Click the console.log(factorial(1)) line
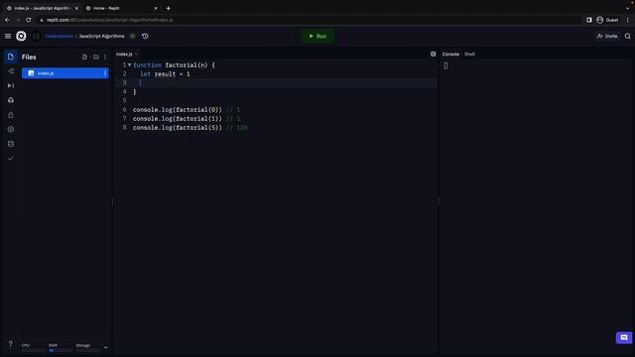The width and height of the screenshot is (635, 357). click(178, 119)
